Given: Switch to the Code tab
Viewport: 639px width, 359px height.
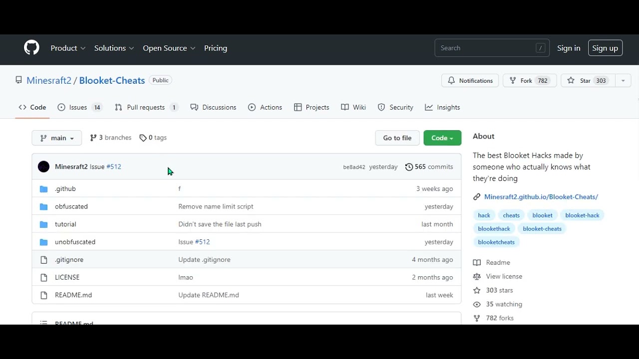Looking at the screenshot, I should click(32, 107).
